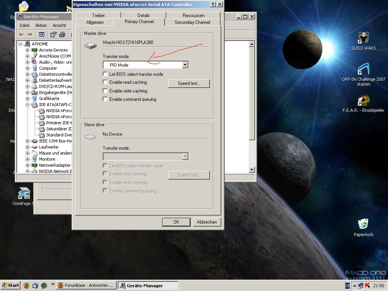
Task: Expand the Diskettencontroller node
Action: click(27, 74)
